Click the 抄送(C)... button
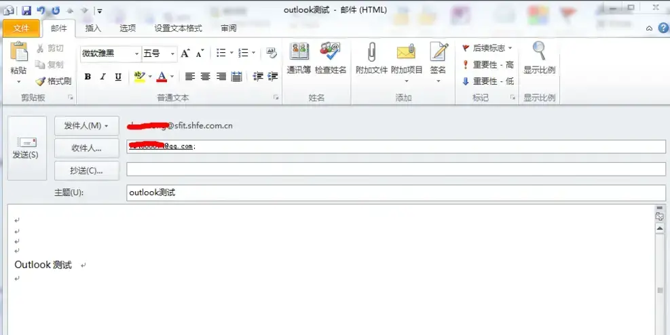Viewport: 670px width, 335px height. coord(87,171)
